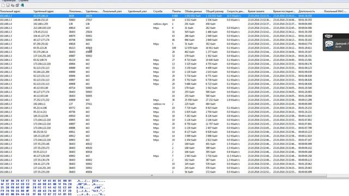Click the Skype logo in the notification popup

click(328, 36)
